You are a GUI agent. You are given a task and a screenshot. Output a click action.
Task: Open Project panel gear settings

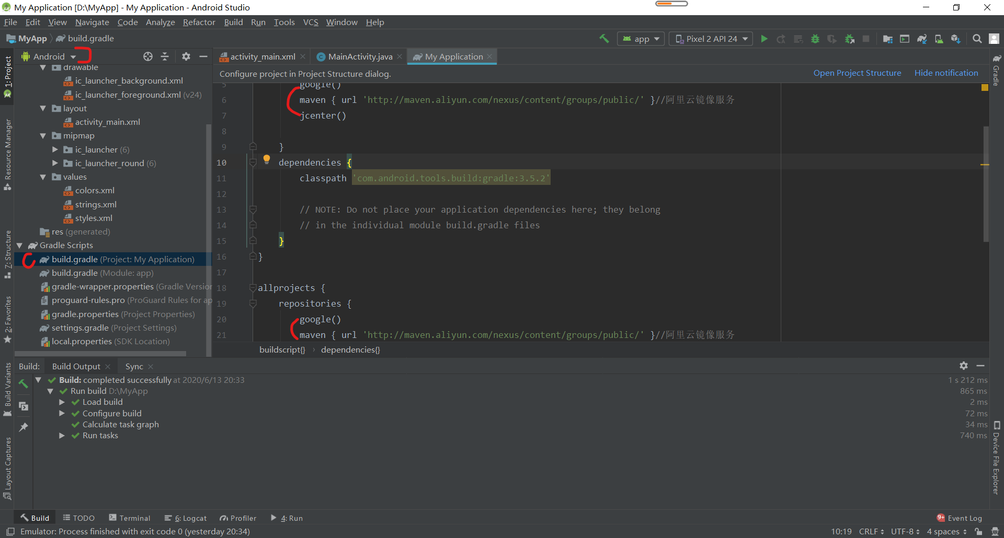pyautogui.click(x=186, y=56)
